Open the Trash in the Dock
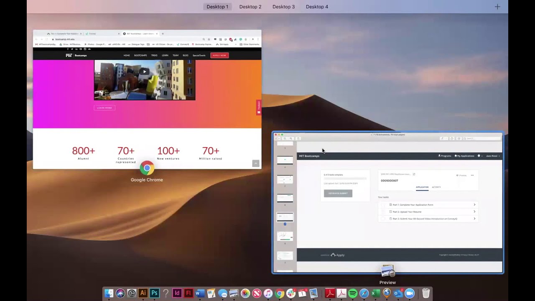 click(x=426, y=293)
